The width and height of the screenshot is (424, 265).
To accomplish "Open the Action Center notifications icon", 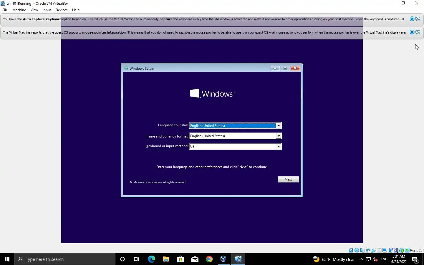I will 415,259.
